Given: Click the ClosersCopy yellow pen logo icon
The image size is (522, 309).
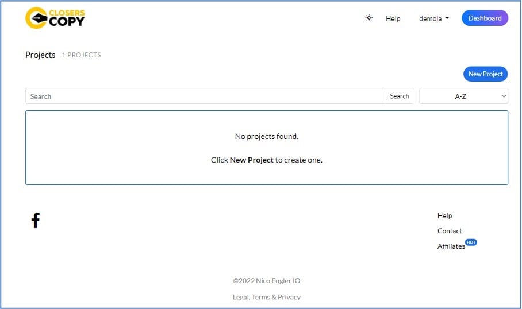Looking at the screenshot, I should (36, 18).
